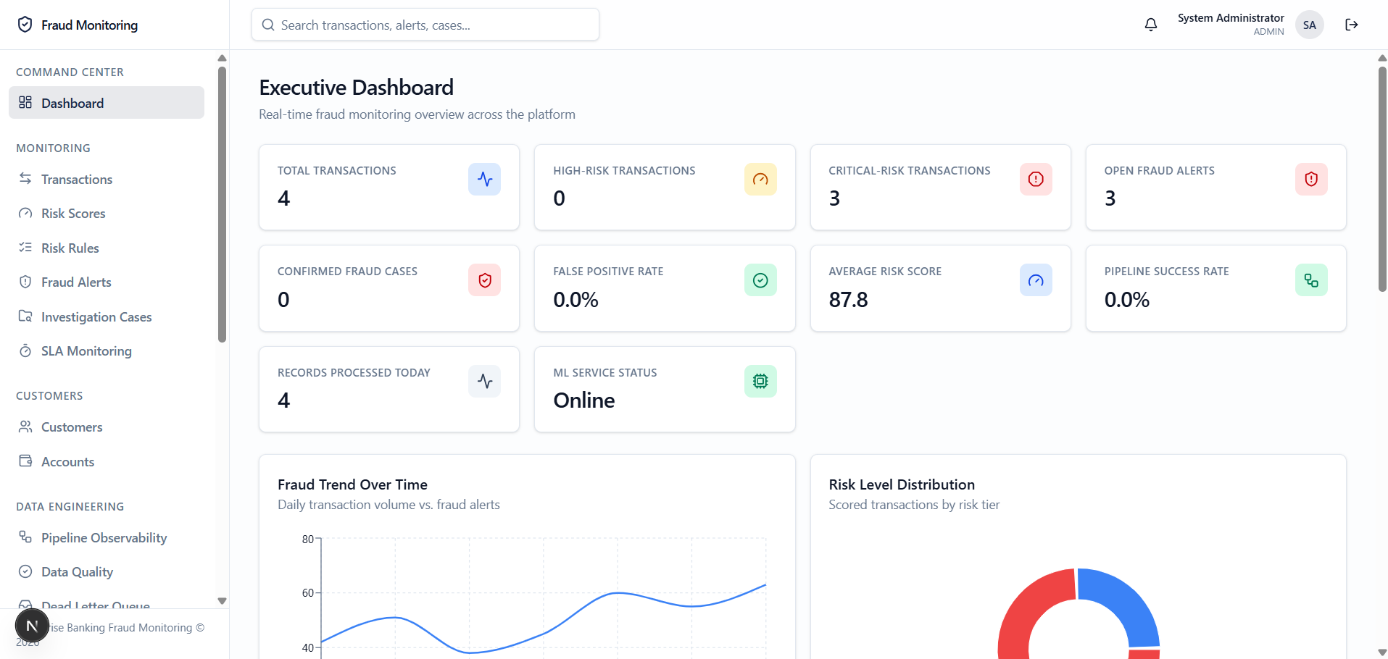Click the Confirmed Fraud Cases shield-check icon

coord(484,280)
